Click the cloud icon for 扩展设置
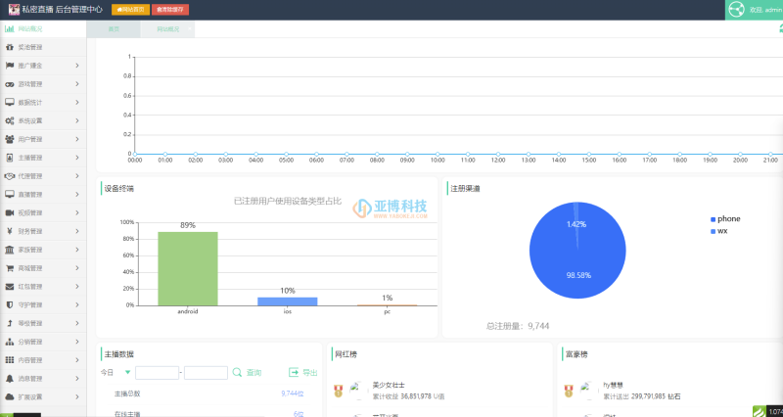The width and height of the screenshot is (783, 417). tap(9, 397)
